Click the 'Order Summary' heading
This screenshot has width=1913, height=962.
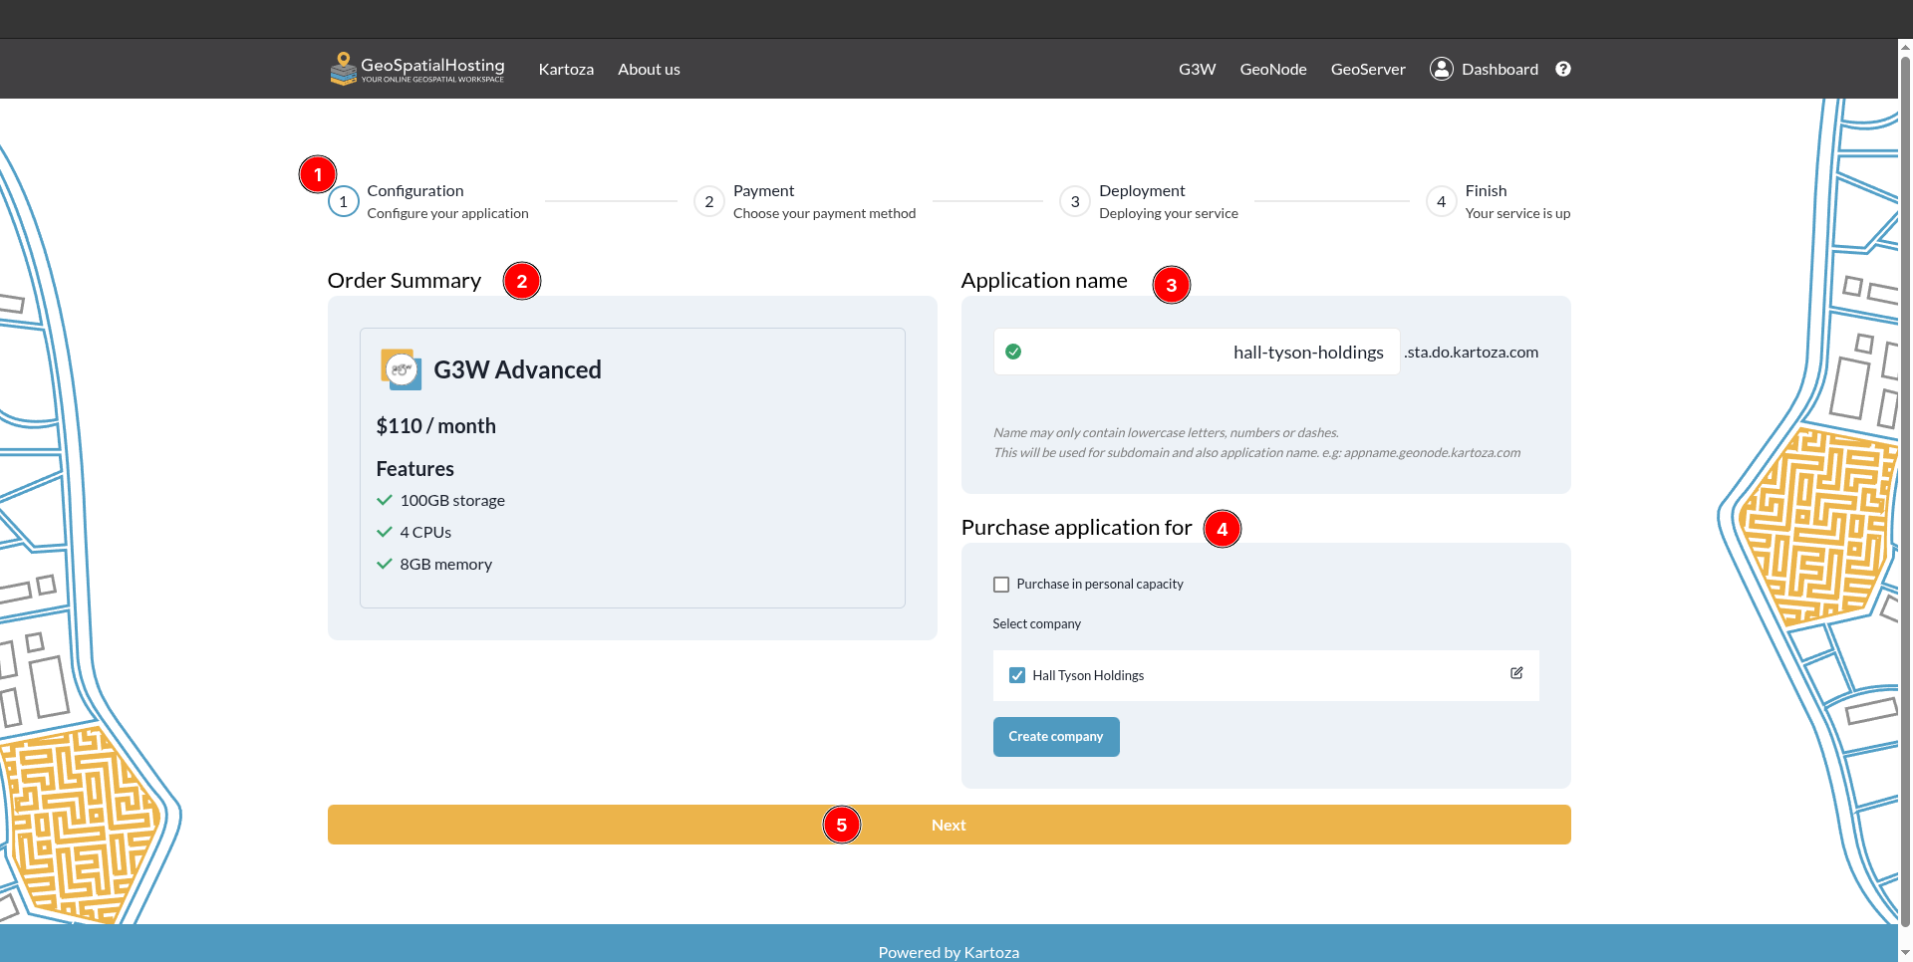tap(405, 281)
